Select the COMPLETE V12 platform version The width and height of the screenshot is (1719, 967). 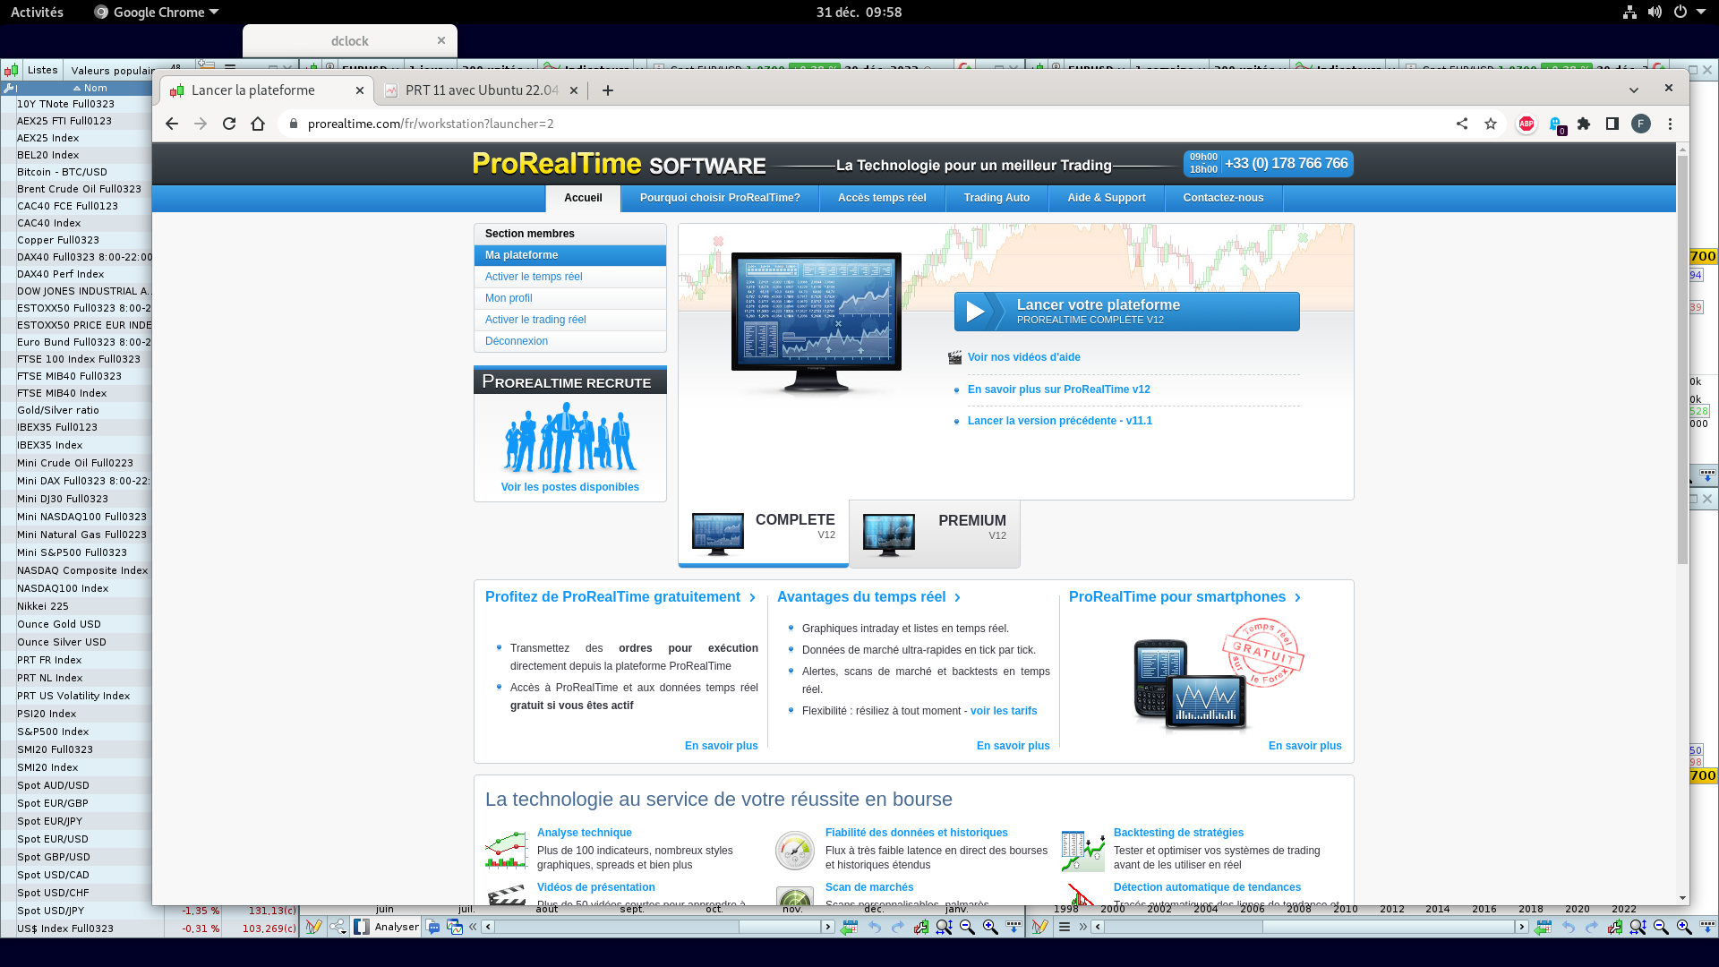(764, 533)
